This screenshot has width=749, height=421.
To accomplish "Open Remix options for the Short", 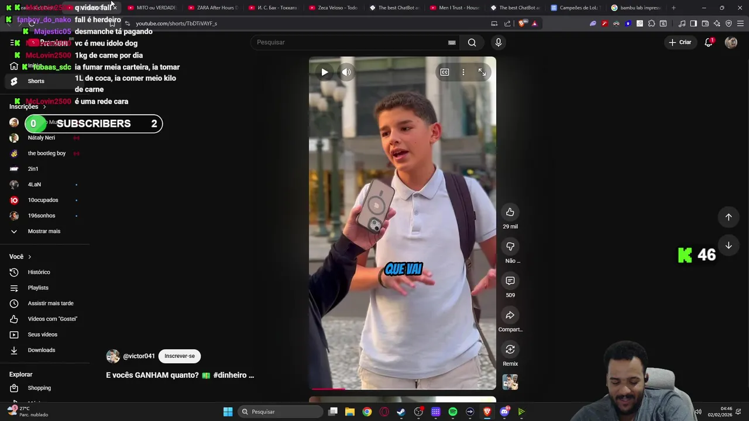I will 510,350.
